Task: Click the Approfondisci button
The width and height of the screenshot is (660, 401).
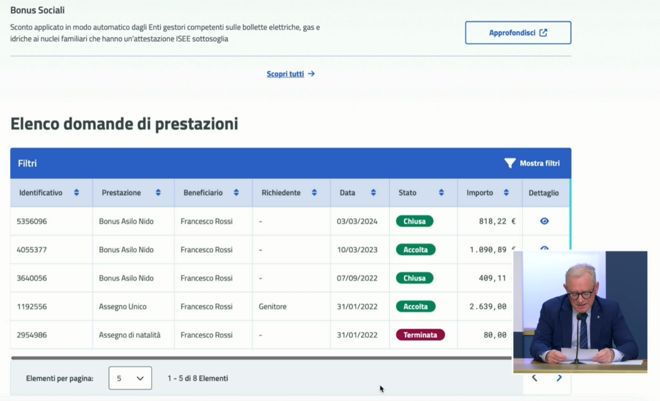Action: click(518, 33)
